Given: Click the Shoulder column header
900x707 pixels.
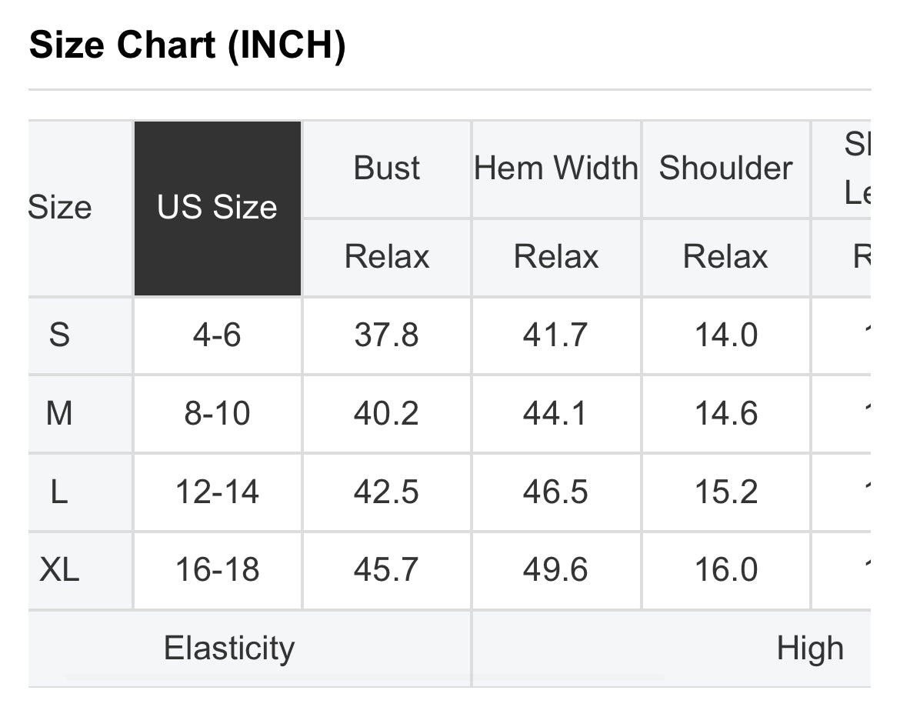Looking at the screenshot, I should point(725,168).
